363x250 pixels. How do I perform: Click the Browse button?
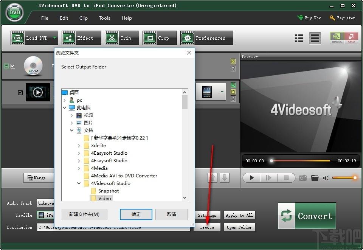point(207,227)
